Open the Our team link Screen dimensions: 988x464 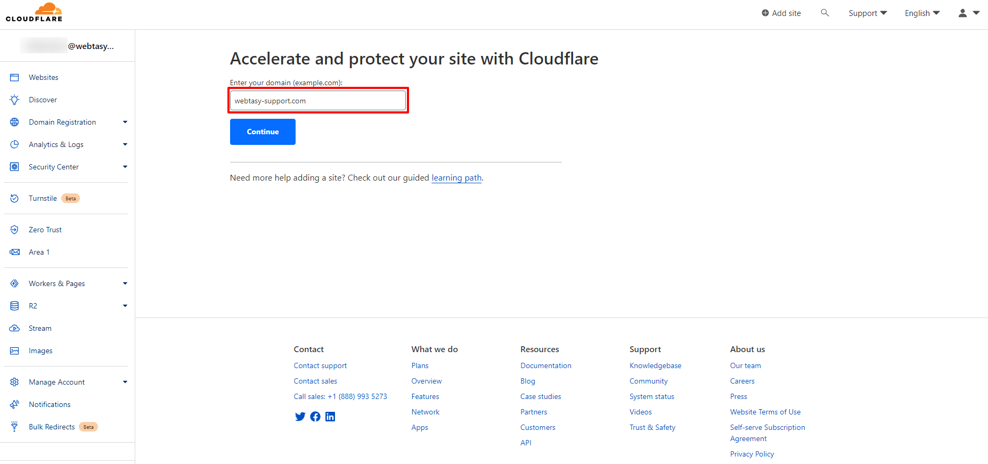coord(745,365)
